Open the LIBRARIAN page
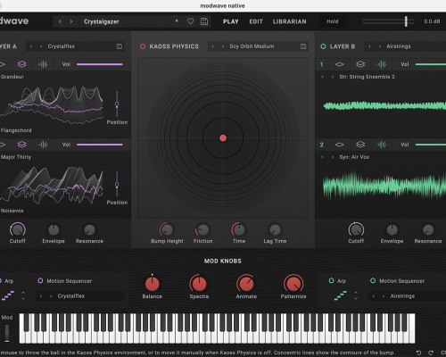The height and width of the screenshot is (357, 446). pyautogui.click(x=290, y=21)
